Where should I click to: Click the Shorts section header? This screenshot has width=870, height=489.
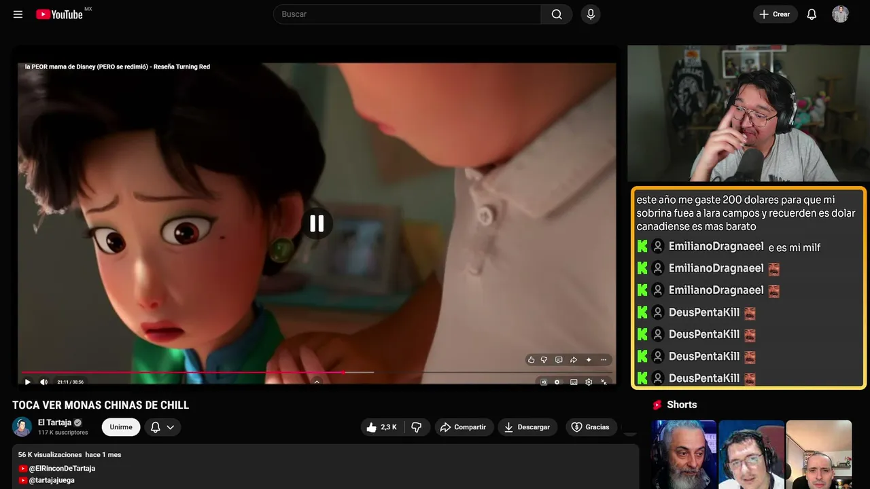click(x=674, y=405)
